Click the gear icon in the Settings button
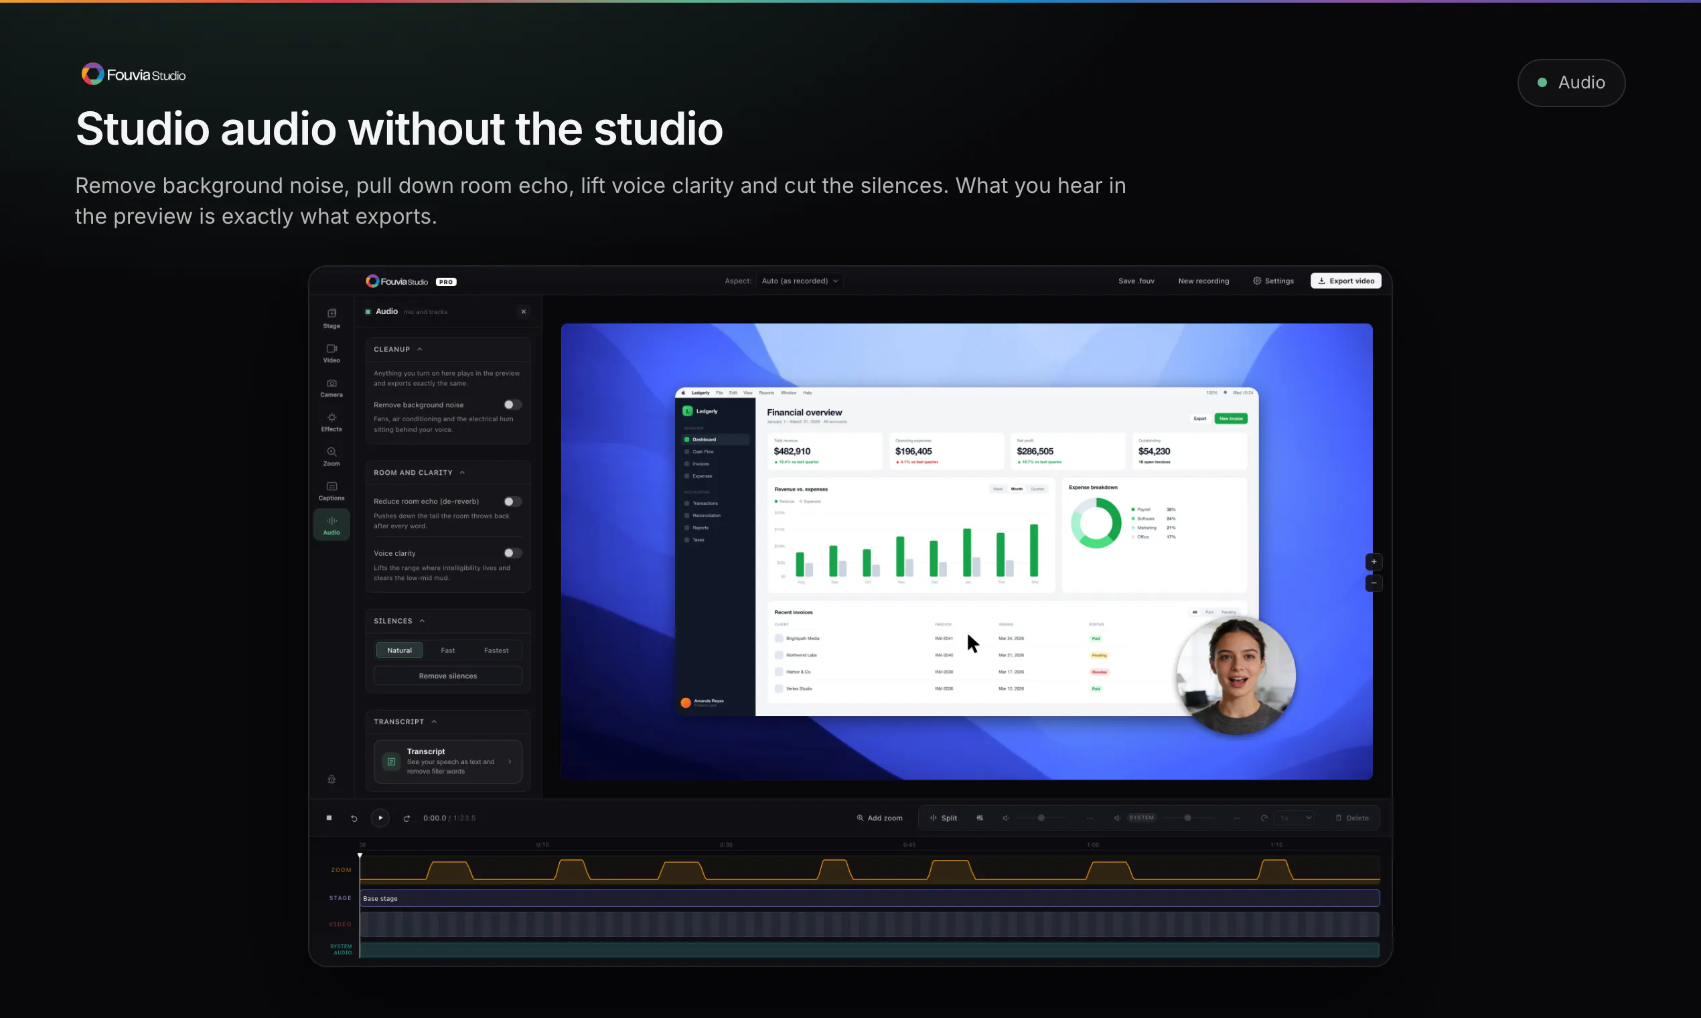Image resolution: width=1701 pixels, height=1018 pixels. 1257,281
